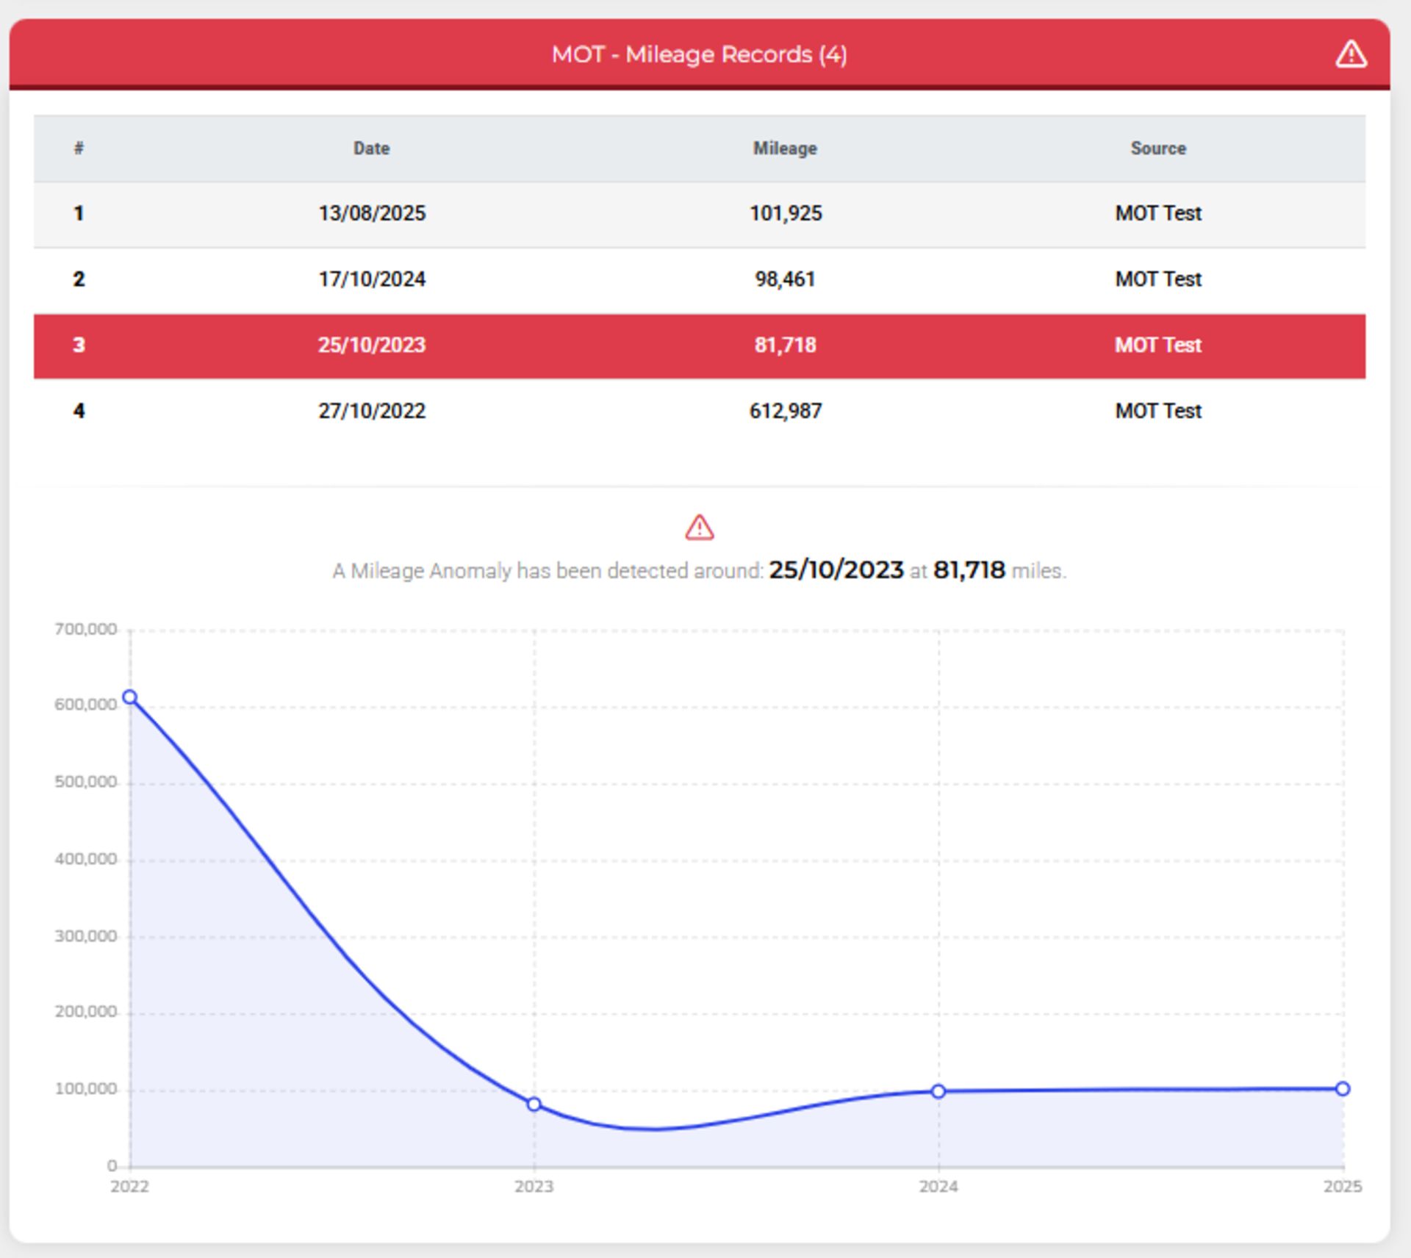Click MOT Test source in row 4
Screen dimensions: 1411x1258
(x=1157, y=411)
